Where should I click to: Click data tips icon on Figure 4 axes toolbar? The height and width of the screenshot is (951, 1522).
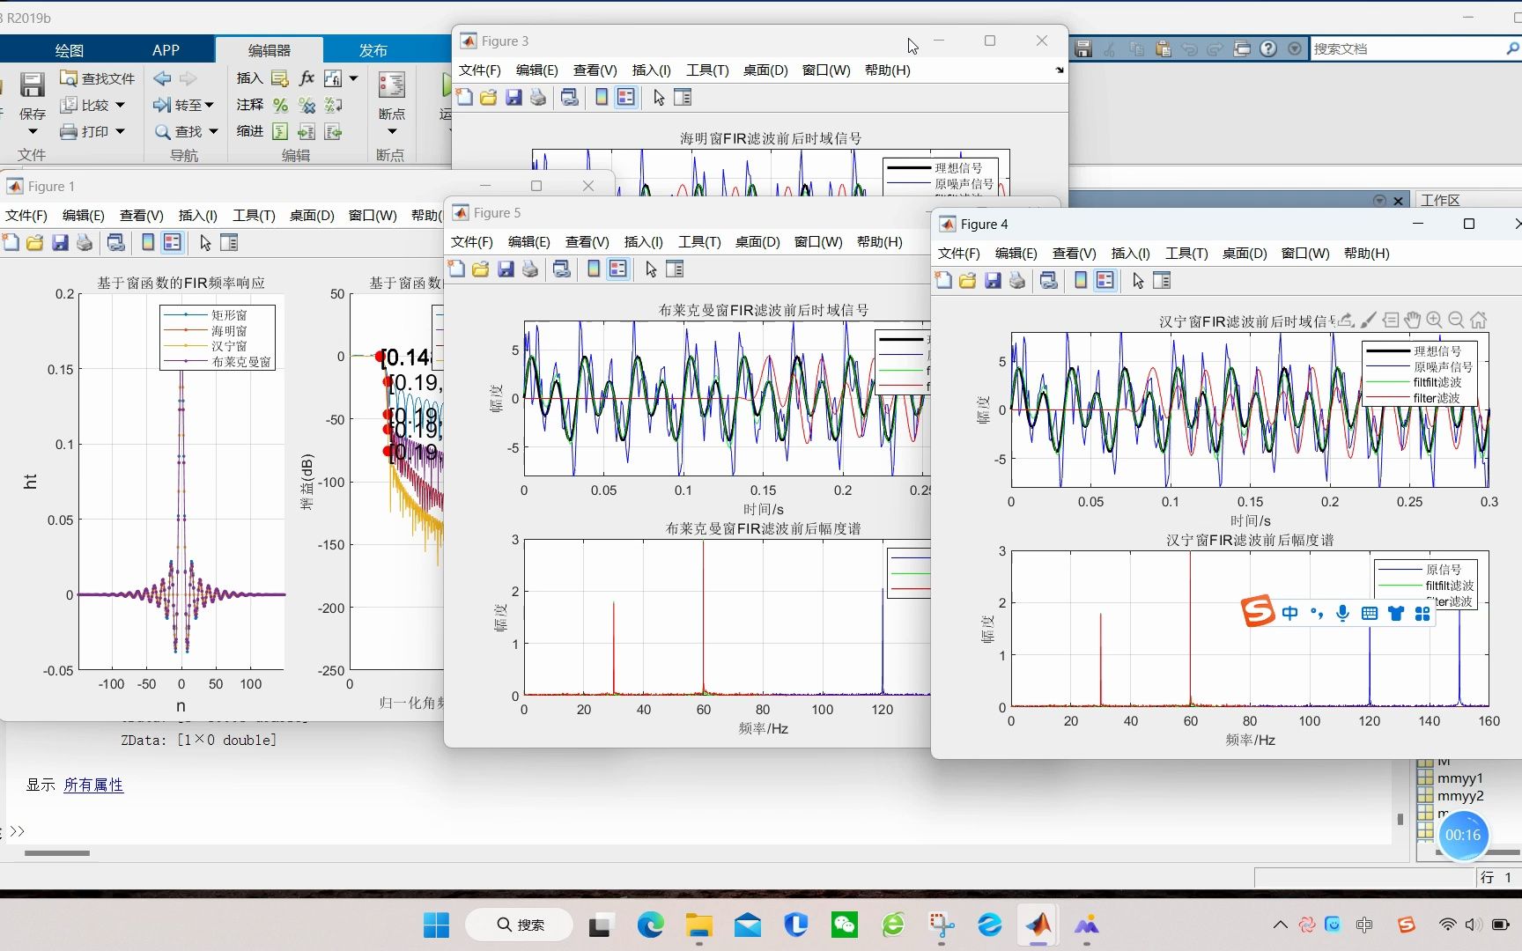(x=1391, y=320)
